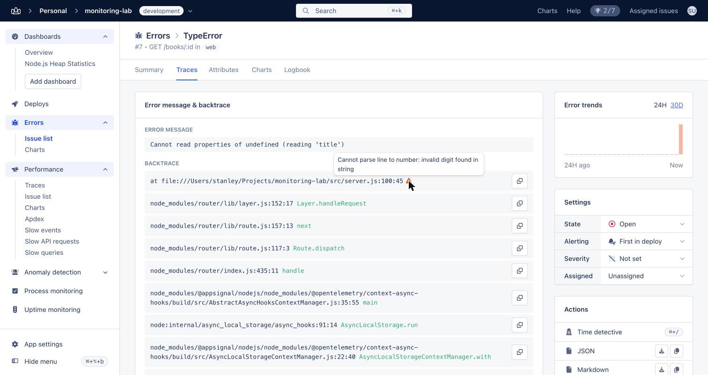The height and width of the screenshot is (375, 708).
Task: Open Node.js Heap Statistics dashboard
Action: point(60,64)
